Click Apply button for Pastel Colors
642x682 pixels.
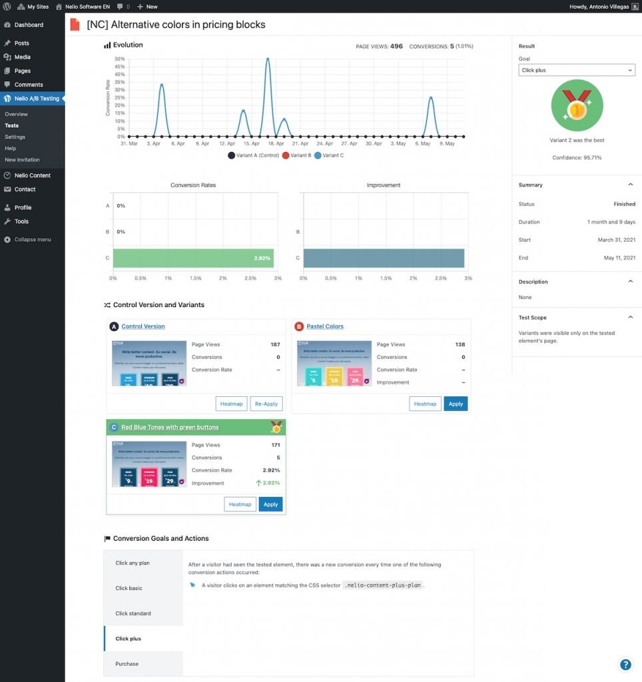pos(456,404)
